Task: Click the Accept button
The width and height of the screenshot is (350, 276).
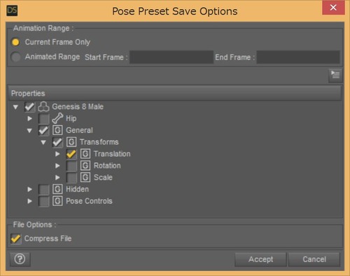Action: pos(260,259)
